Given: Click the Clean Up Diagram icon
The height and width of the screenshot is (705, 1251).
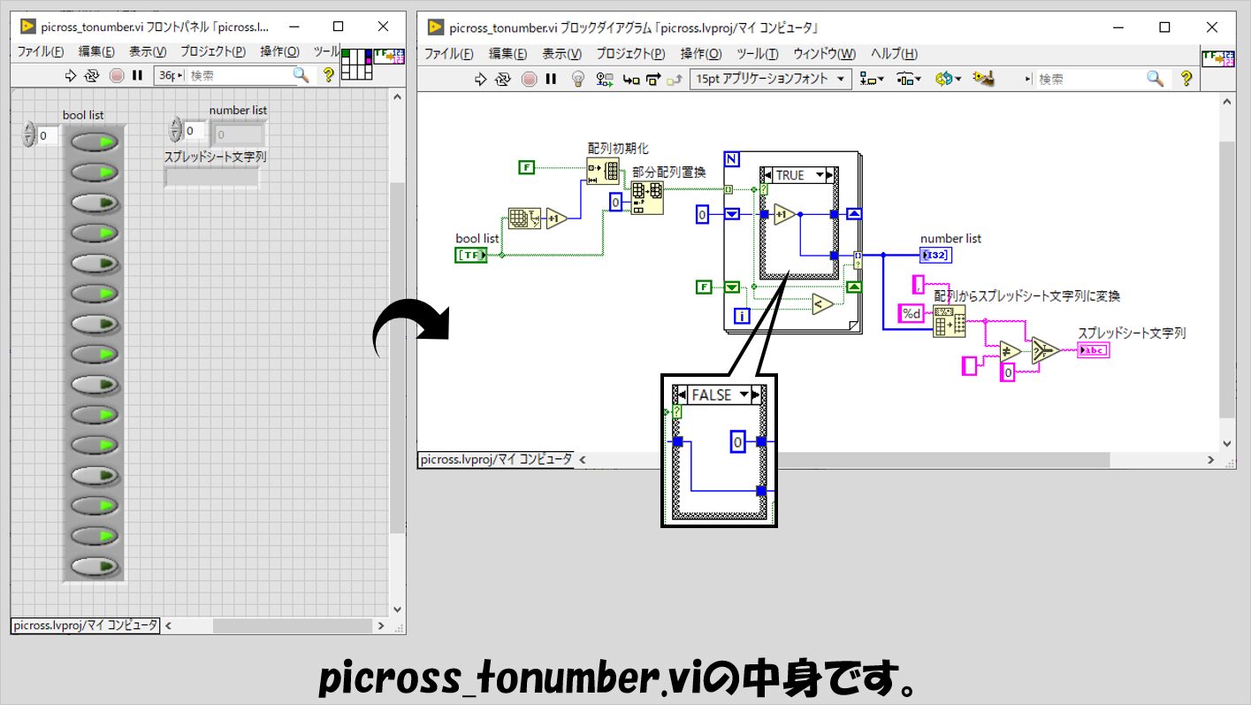Looking at the screenshot, I should 984,78.
